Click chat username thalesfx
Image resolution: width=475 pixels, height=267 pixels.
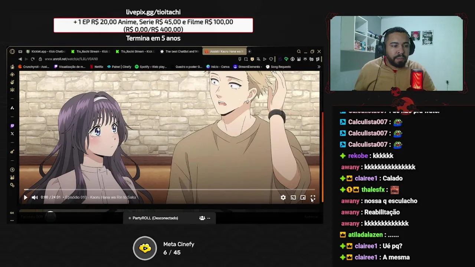coord(373,189)
